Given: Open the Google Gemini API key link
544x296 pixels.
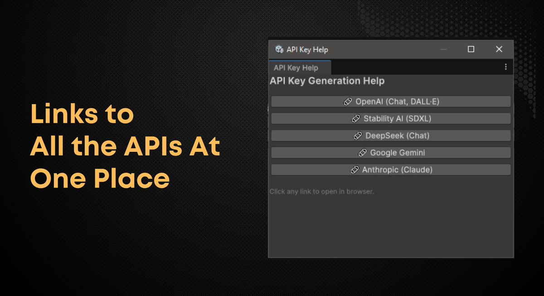Looking at the screenshot, I should click(391, 153).
